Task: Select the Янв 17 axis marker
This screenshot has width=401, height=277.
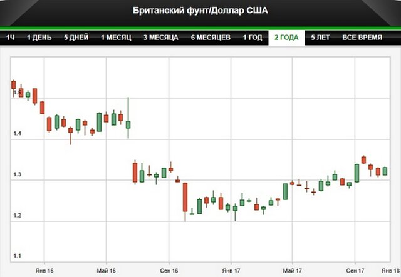Action: pos(231,269)
